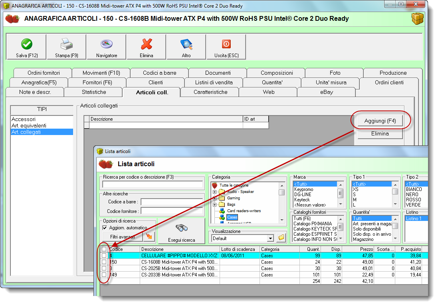The height and width of the screenshot is (306, 438).
Task: Click the folder icon next to Visualizzazione dropdown
Action: [x=281, y=238]
